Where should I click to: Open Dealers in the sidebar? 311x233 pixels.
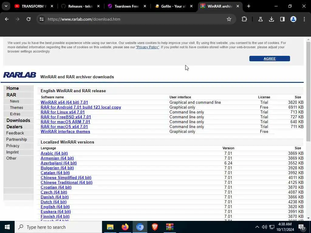(14, 127)
